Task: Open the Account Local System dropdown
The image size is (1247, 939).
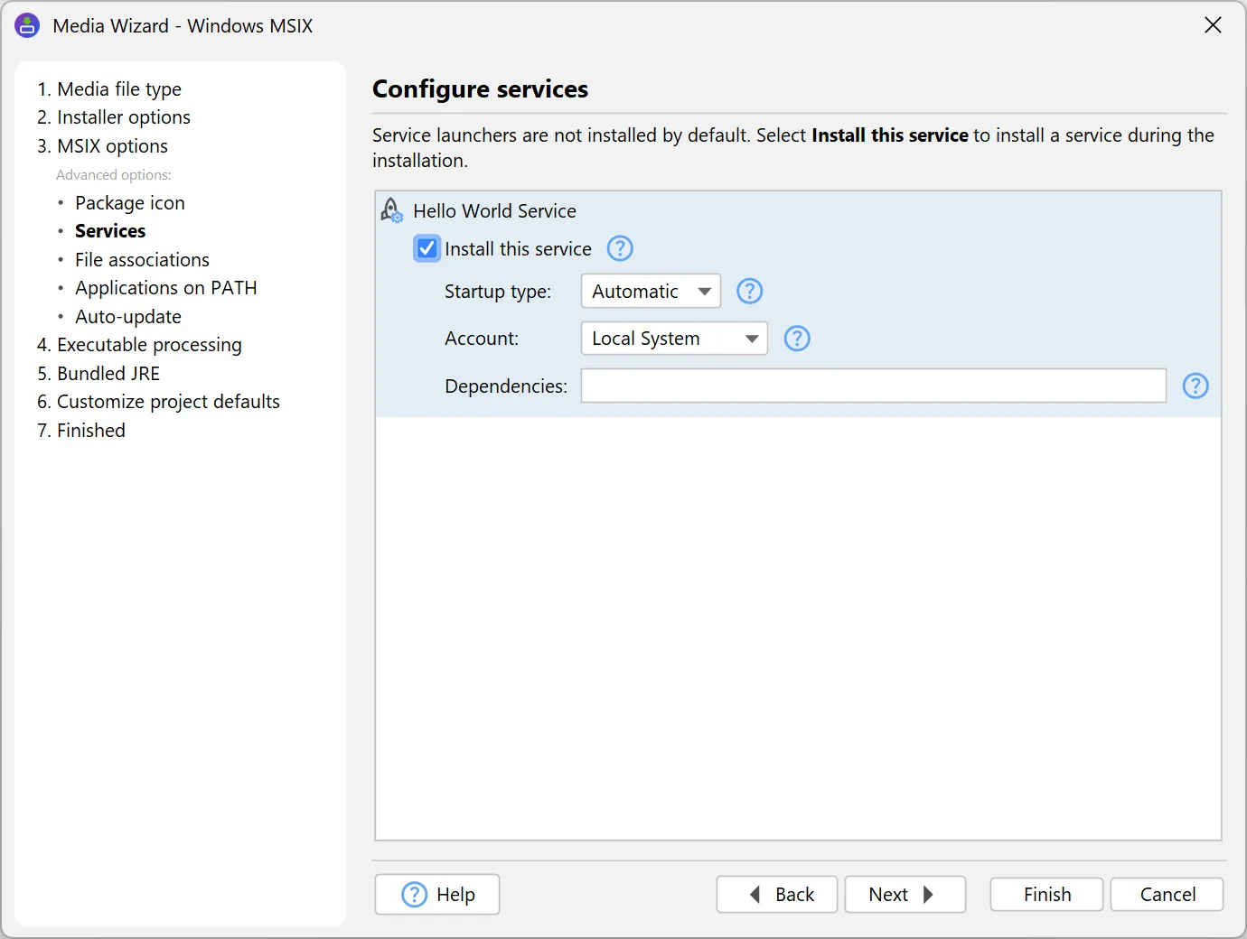Action: tap(674, 339)
